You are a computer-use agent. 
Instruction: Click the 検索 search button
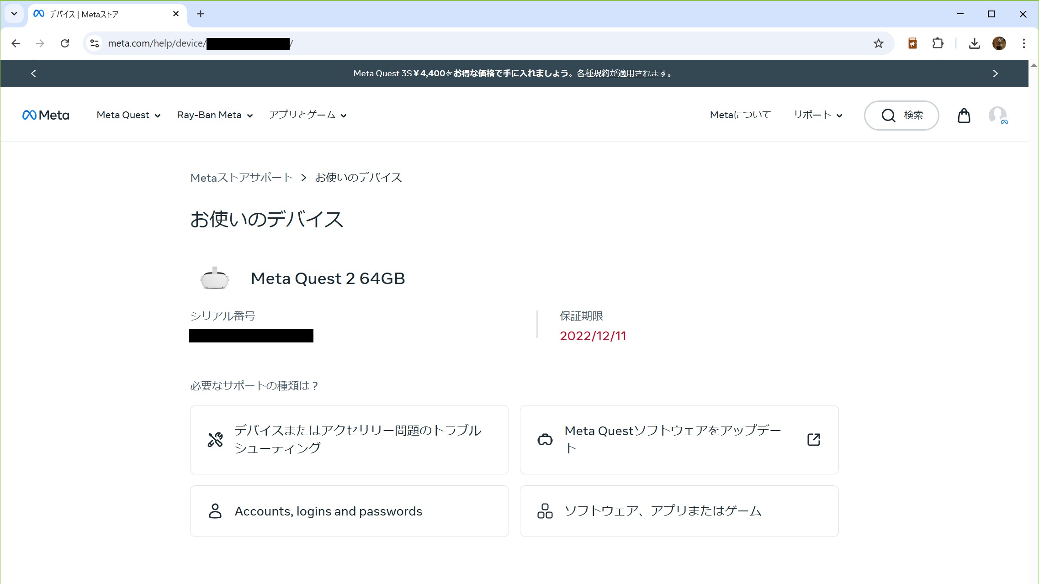(x=901, y=116)
